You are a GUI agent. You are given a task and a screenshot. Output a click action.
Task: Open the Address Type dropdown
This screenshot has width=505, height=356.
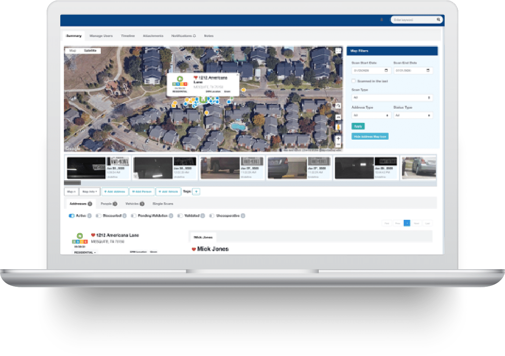coord(371,115)
